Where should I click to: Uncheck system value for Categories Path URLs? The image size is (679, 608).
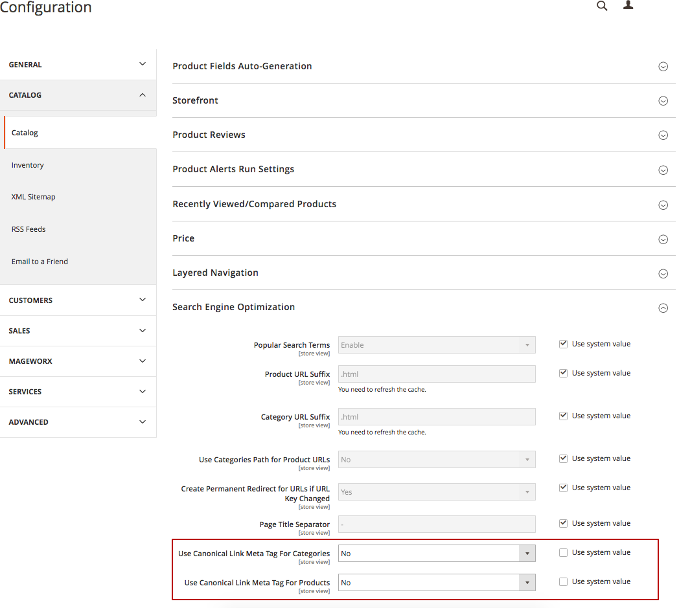[563, 458]
